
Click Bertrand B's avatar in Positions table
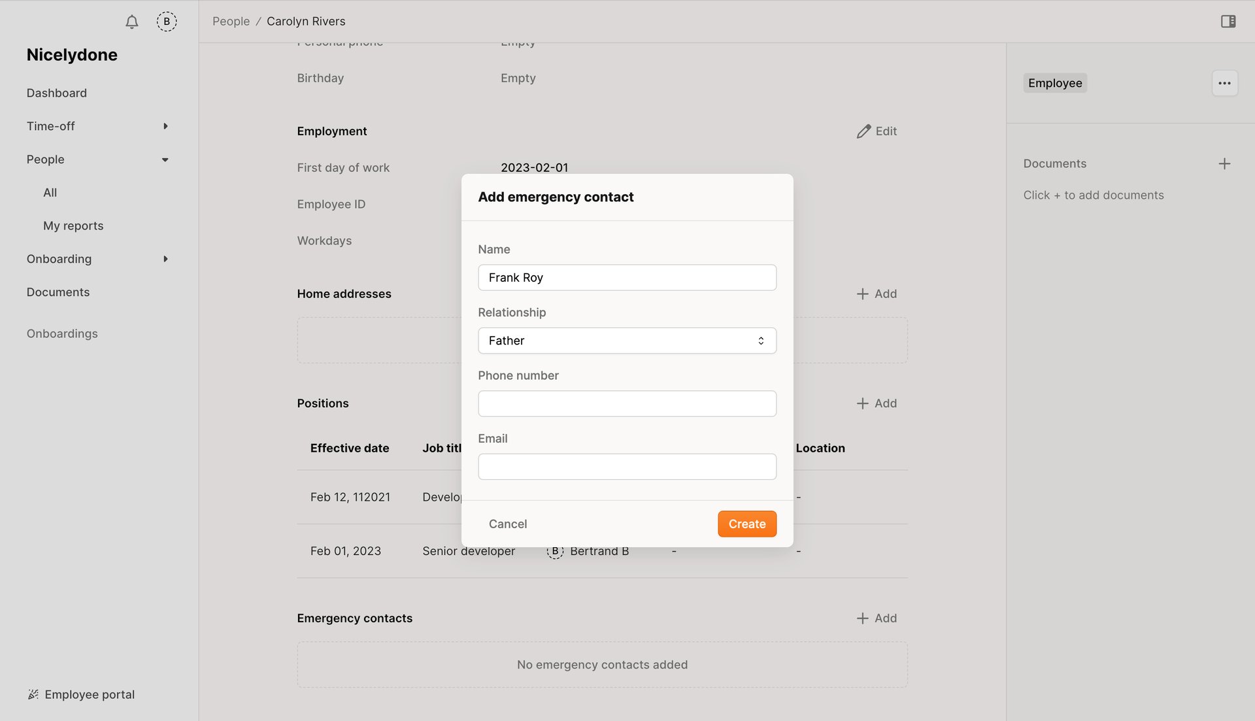554,551
